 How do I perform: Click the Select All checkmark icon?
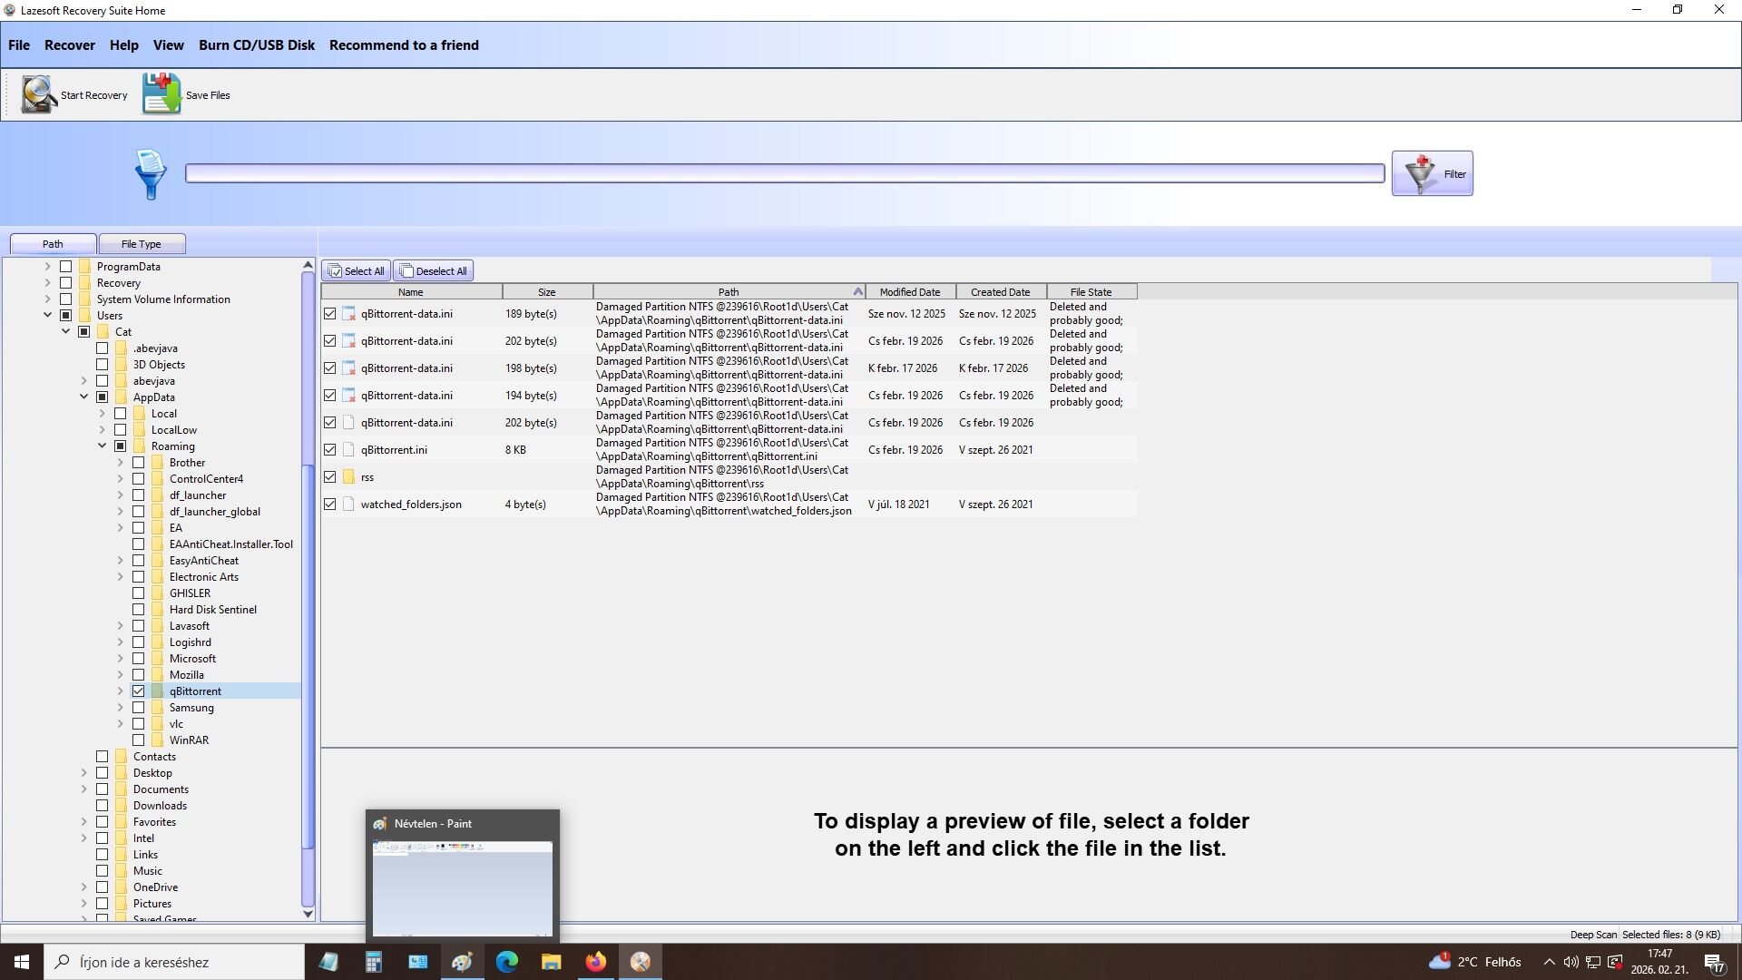coord(335,271)
